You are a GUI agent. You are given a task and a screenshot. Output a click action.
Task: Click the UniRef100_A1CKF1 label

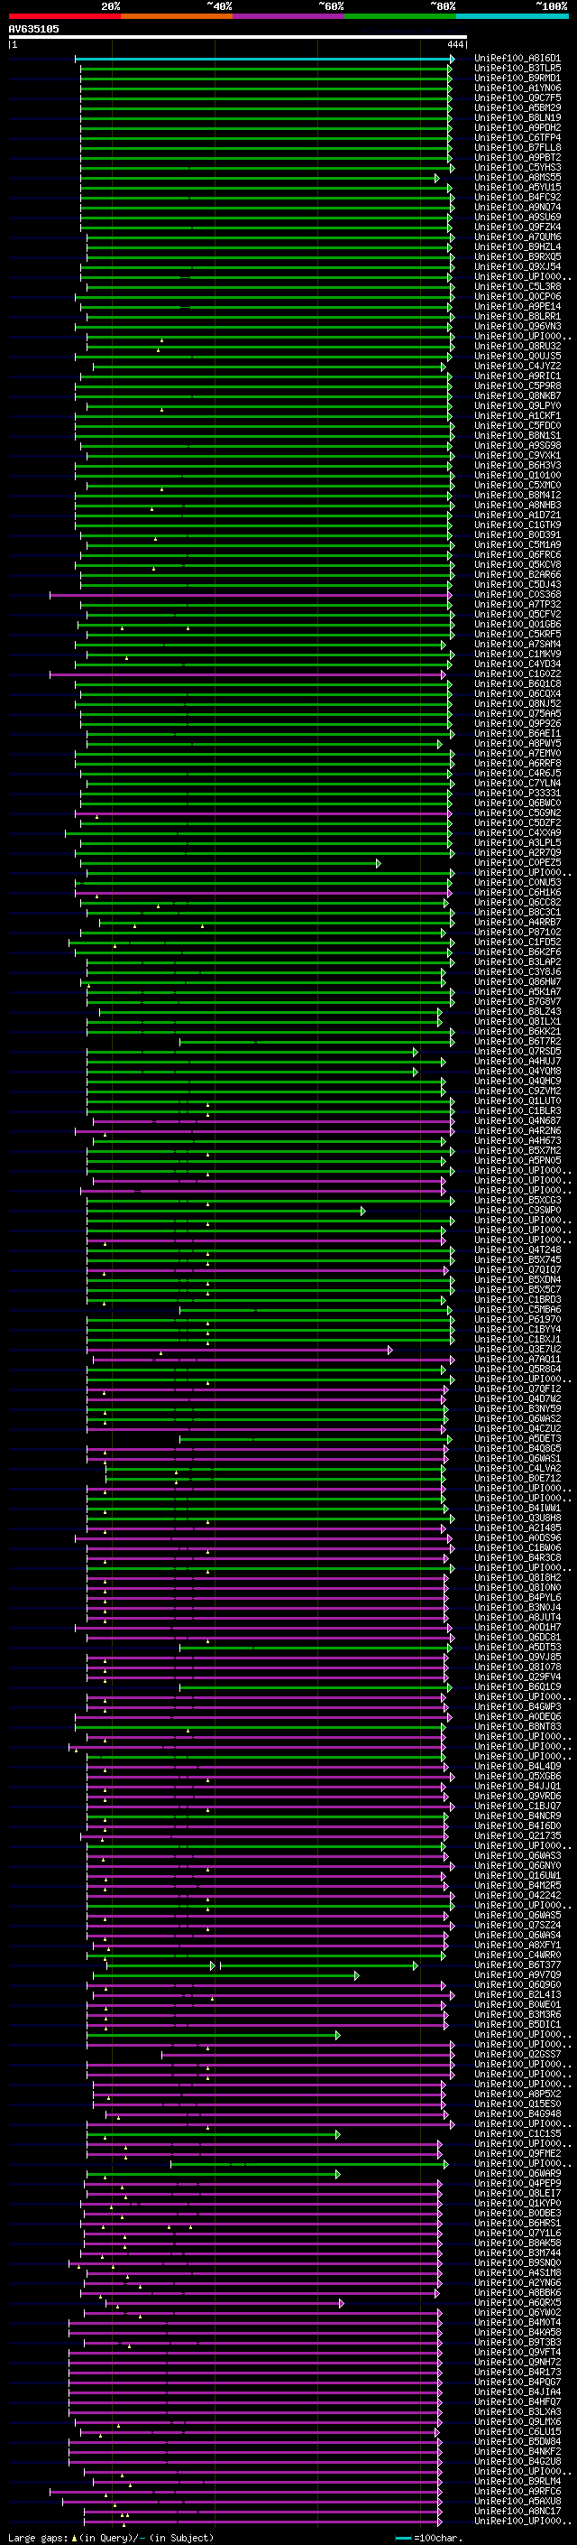click(517, 416)
